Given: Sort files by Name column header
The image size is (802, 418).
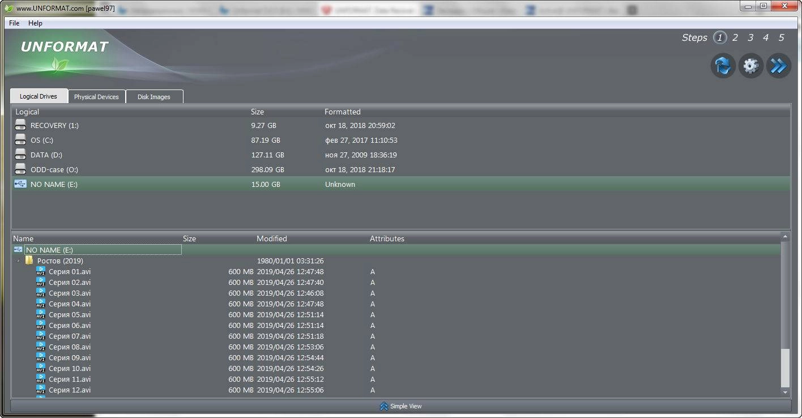Looking at the screenshot, I should 23,238.
